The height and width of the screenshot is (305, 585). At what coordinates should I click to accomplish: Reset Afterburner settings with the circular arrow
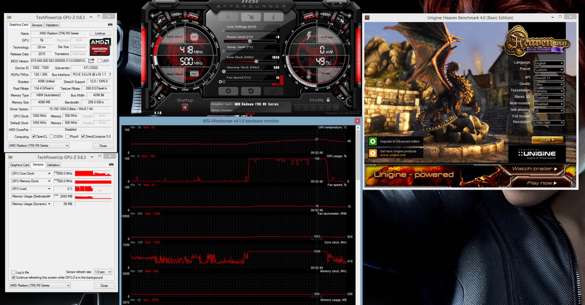(251, 91)
